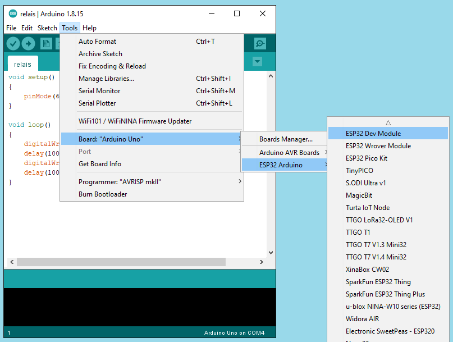
Task: Open Boards Manager...
Action: 285,139
